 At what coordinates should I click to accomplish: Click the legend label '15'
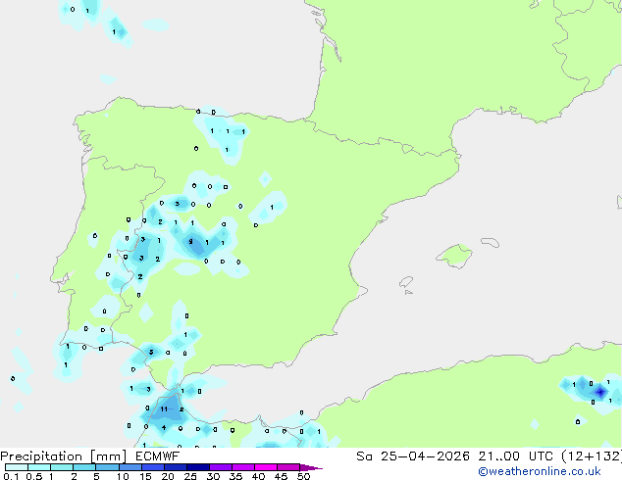point(145,476)
